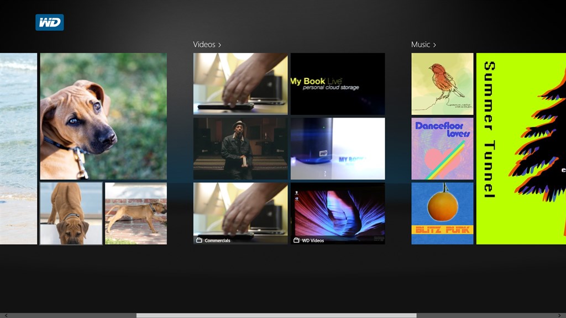Click the horizontal scrollbar thumb

tap(276, 315)
